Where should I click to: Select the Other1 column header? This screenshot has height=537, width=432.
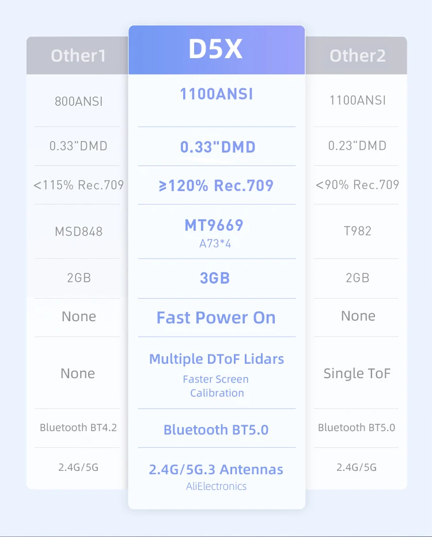click(x=78, y=56)
